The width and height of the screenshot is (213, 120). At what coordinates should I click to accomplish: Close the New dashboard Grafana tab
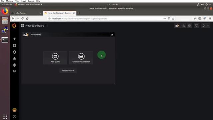(x=74, y=13)
